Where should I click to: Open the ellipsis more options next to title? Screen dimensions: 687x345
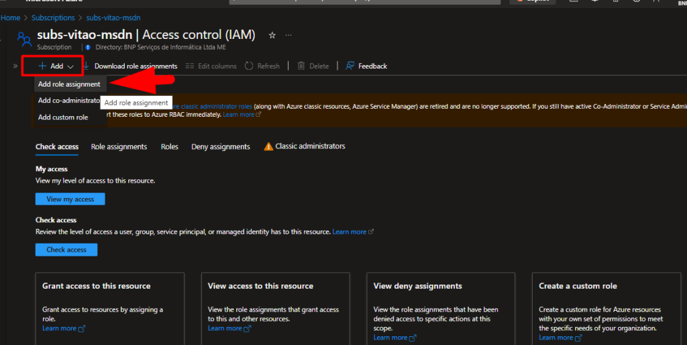coord(289,35)
